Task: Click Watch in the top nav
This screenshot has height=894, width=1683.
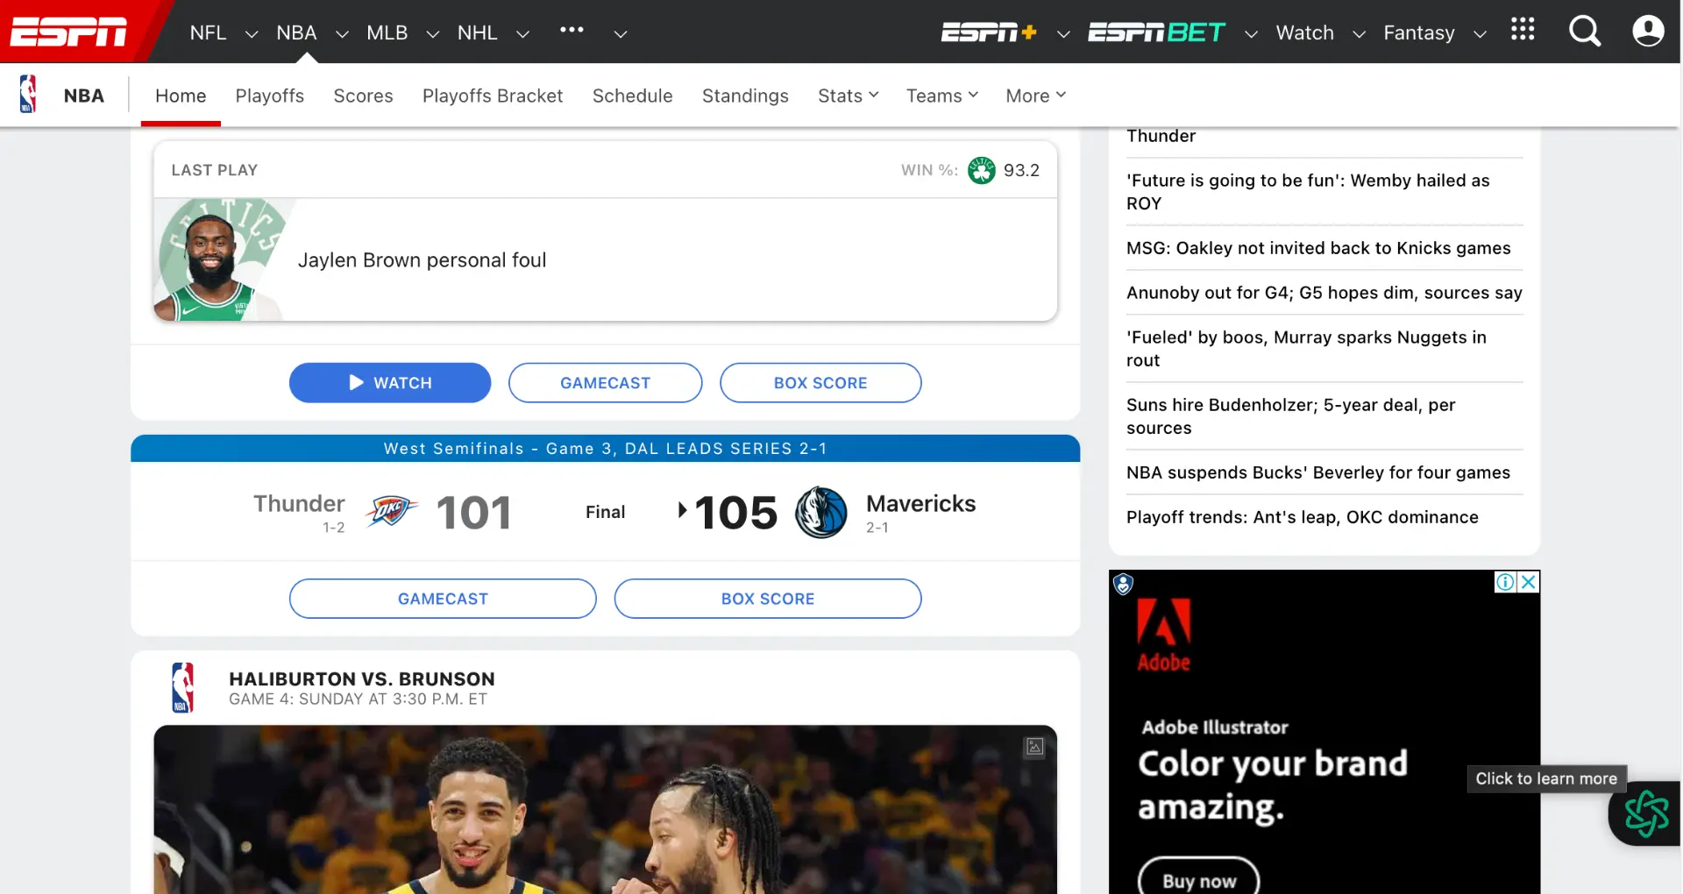Action: [1304, 32]
